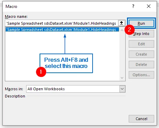Click the collapse dialog upload-arrow icon
Screen dimensions: 159x128
pos(121,23)
